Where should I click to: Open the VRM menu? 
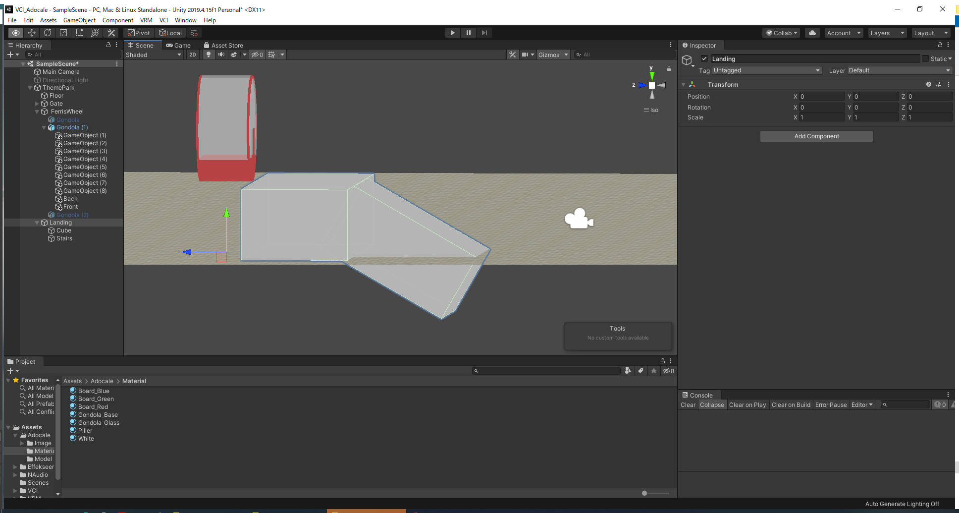click(x=146, y=20)
